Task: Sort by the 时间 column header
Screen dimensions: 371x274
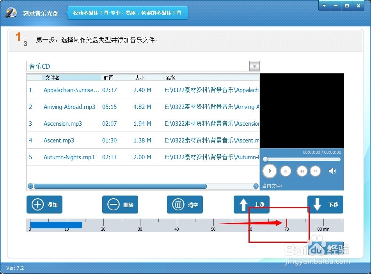Action: coord(116,78)
